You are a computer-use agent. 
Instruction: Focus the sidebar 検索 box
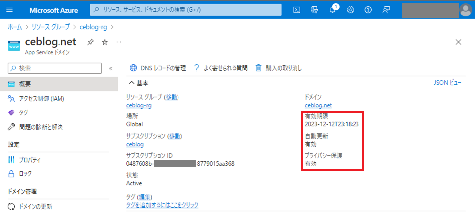[55, 68]
